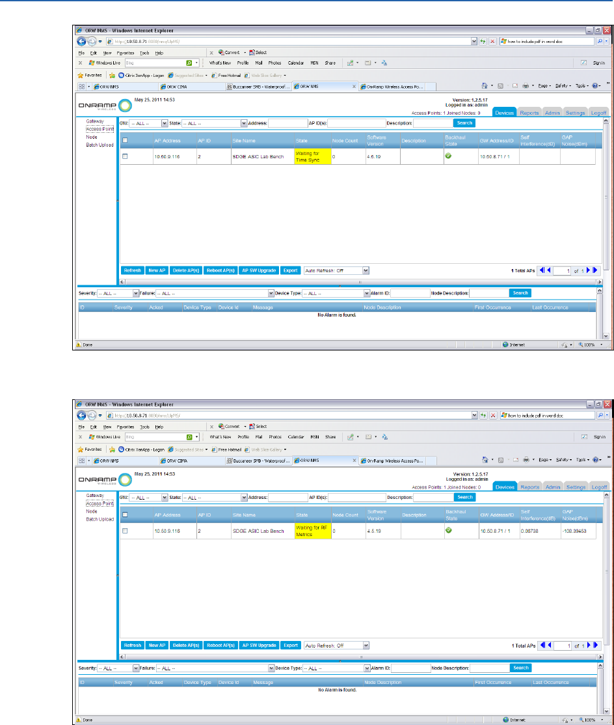
Task: Open Tools menu in lower window menu bar
Action: pos(144,427)
